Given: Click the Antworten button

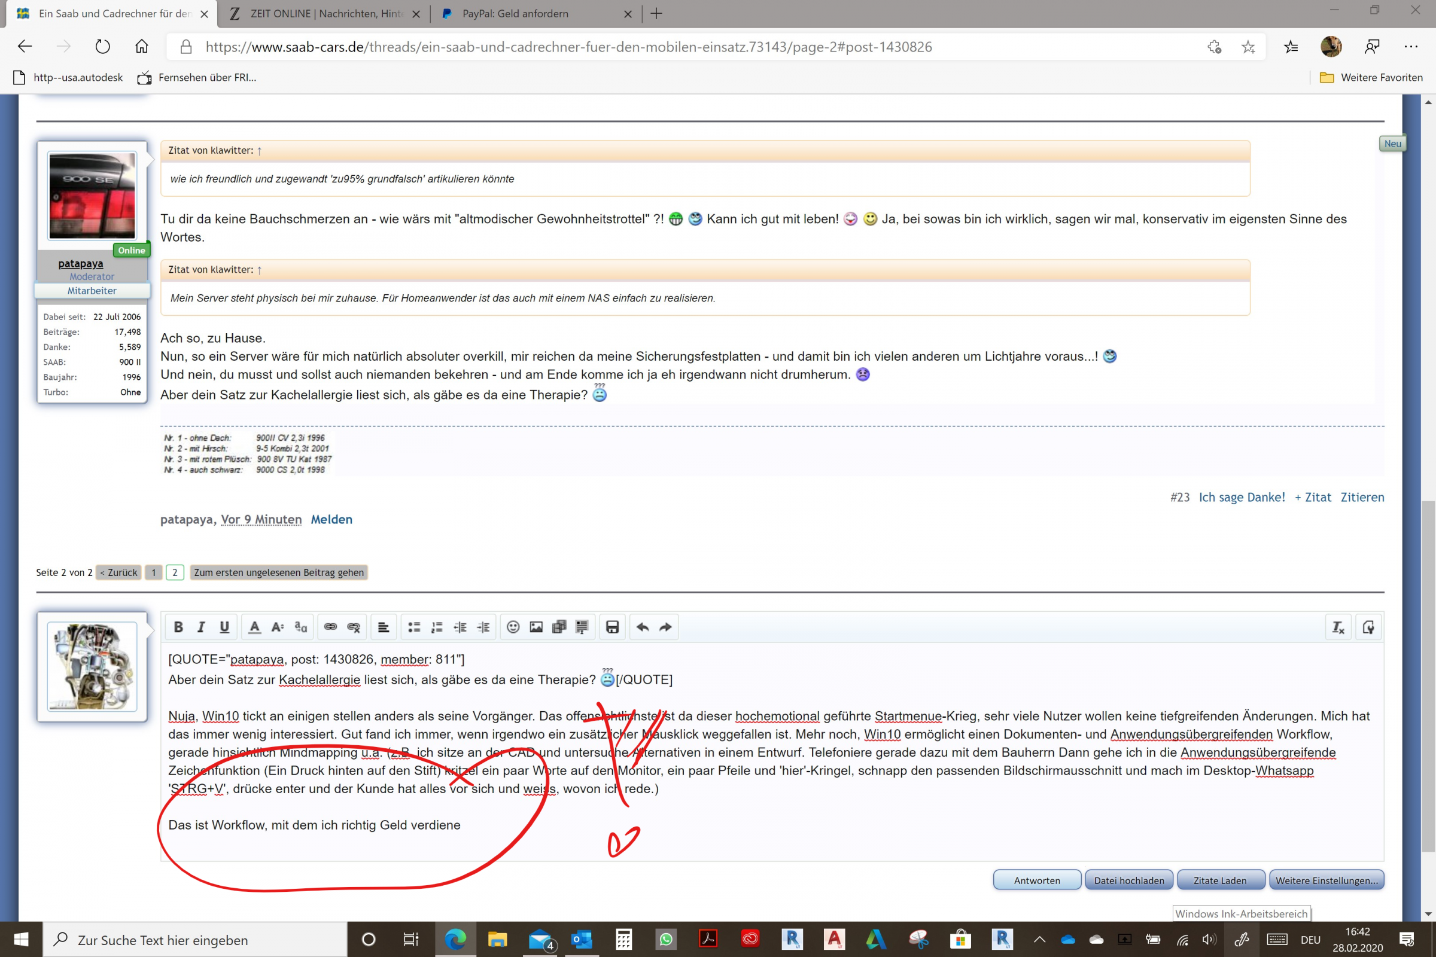Looking at the screenshot, I should [x=1037, y=880].
